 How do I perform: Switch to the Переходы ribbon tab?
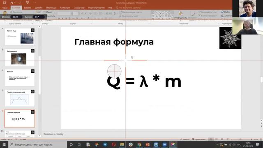pyautogui.click(x=51, y=8)
